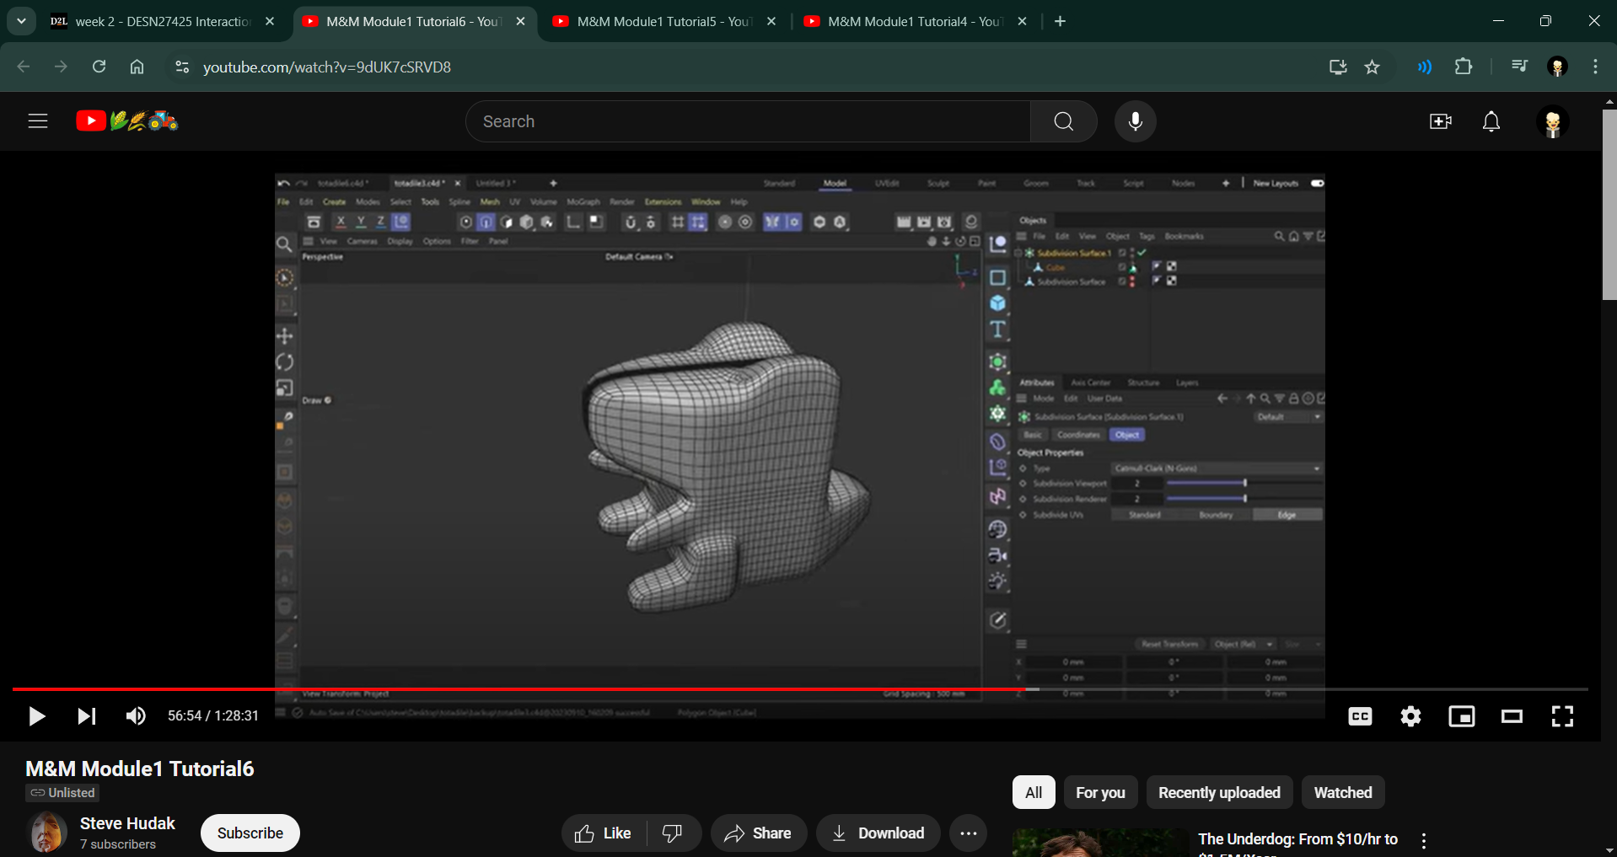This screenshot has height=857, width=1617.
Task: Toggle the Cube enable checkbox in Objects panel
Action: pos(1122,267)
